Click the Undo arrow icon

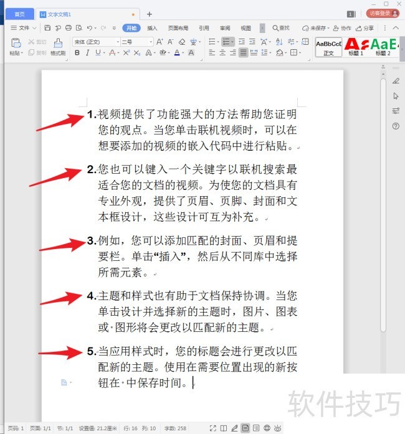(90, 28)
